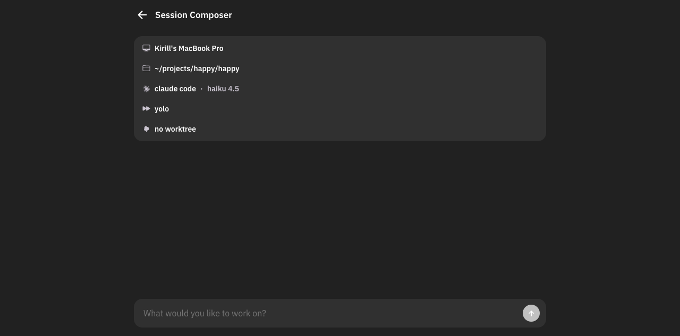Click the fast-forward icon beside yolo
The width and height of the screenshot is (680, 336).
coord(146,109)
